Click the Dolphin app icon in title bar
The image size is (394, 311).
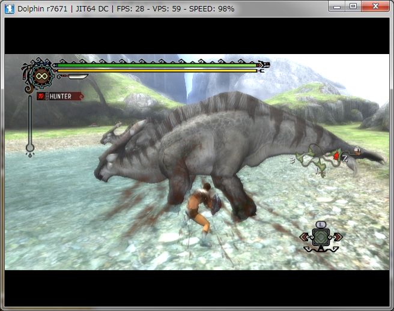click(9, 9)
